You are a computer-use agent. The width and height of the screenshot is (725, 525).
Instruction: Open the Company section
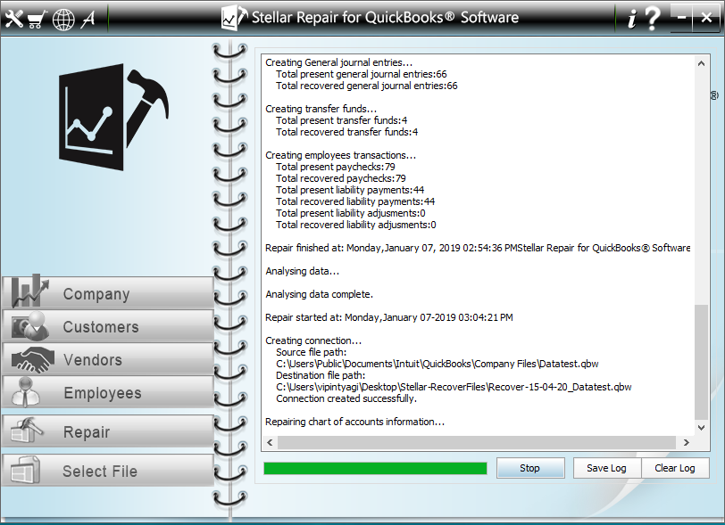pos(108,293)
